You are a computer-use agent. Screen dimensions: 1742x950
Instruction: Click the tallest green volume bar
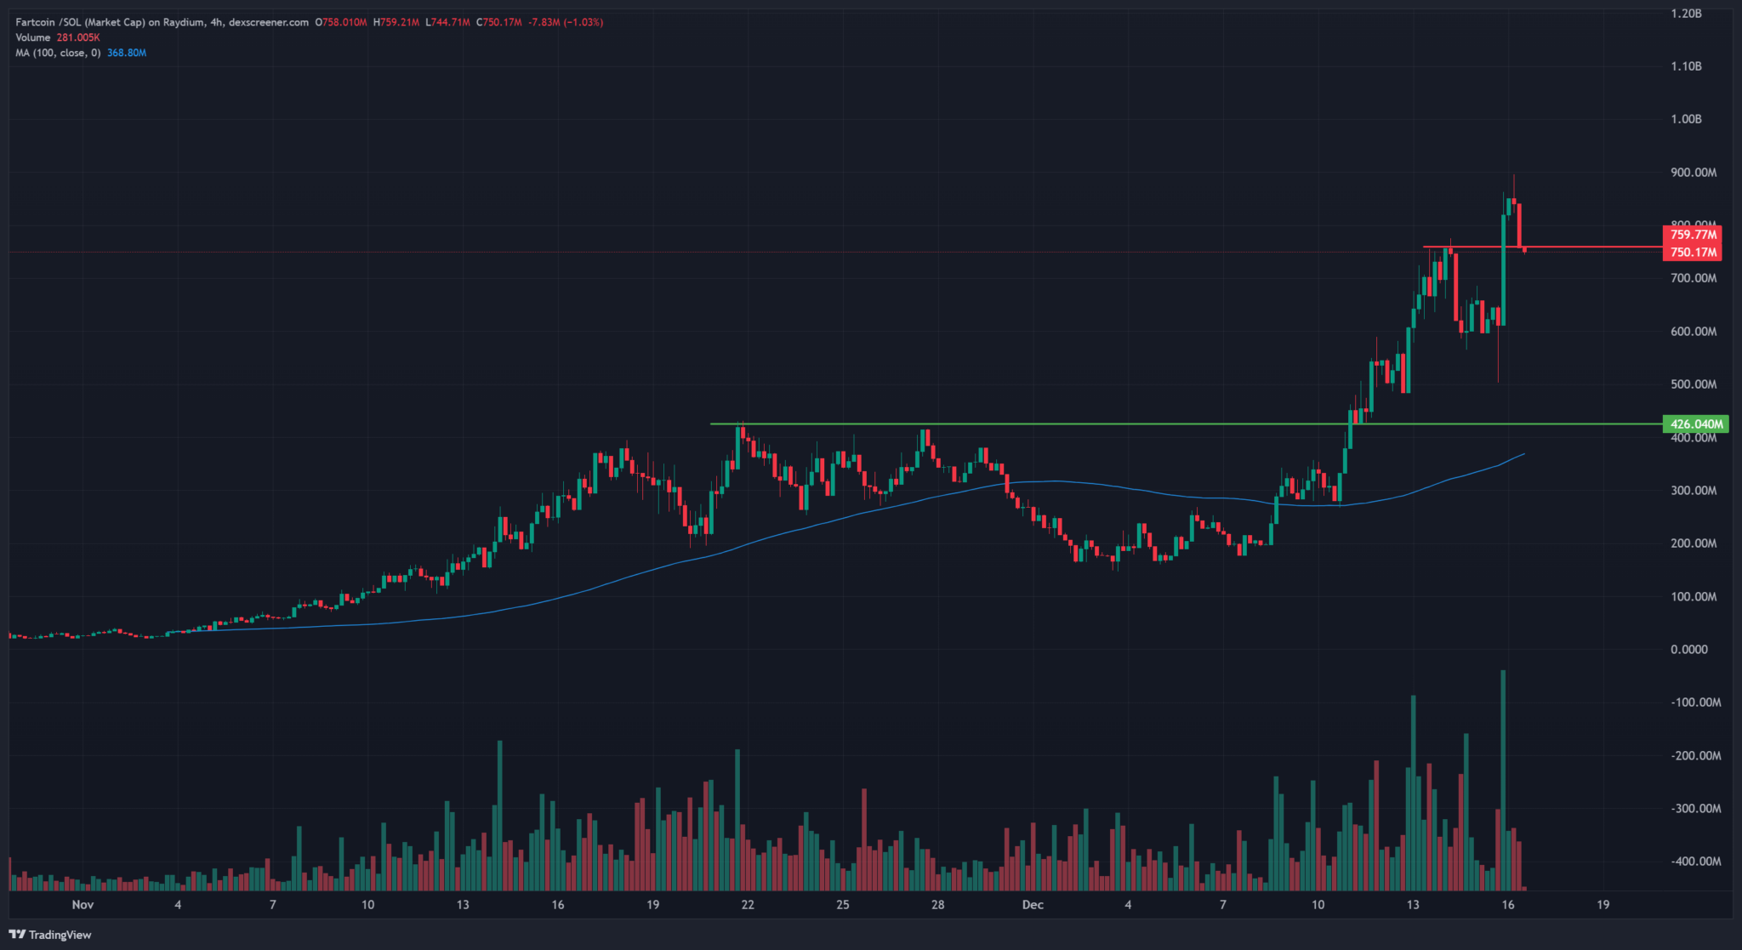coord(1503,780)
